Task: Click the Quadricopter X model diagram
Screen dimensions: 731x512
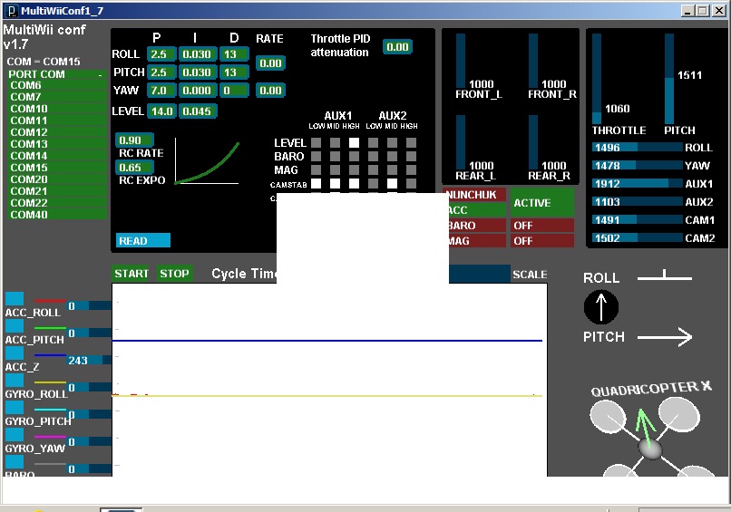Action: [650, 436]
